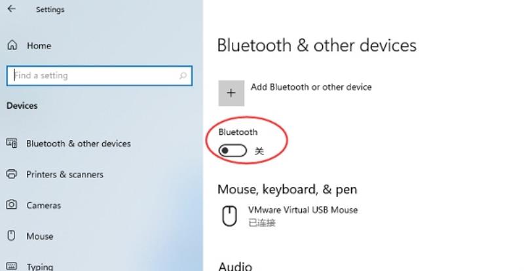Go to Typing settings
This screenshot has width=524, height=271.
(40, 266)
